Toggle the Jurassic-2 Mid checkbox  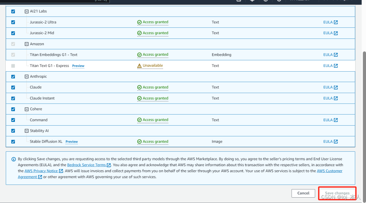click(13, 33)
